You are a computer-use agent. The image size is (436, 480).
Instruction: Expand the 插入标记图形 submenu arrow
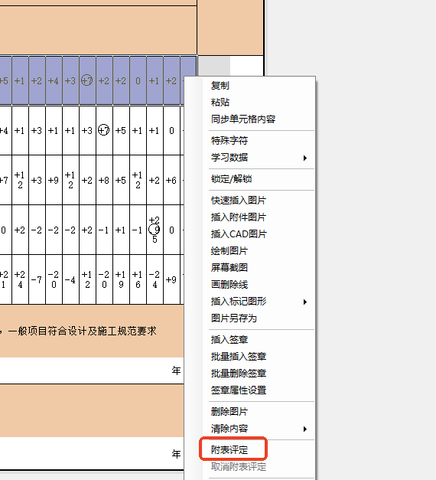coord(304,302)
